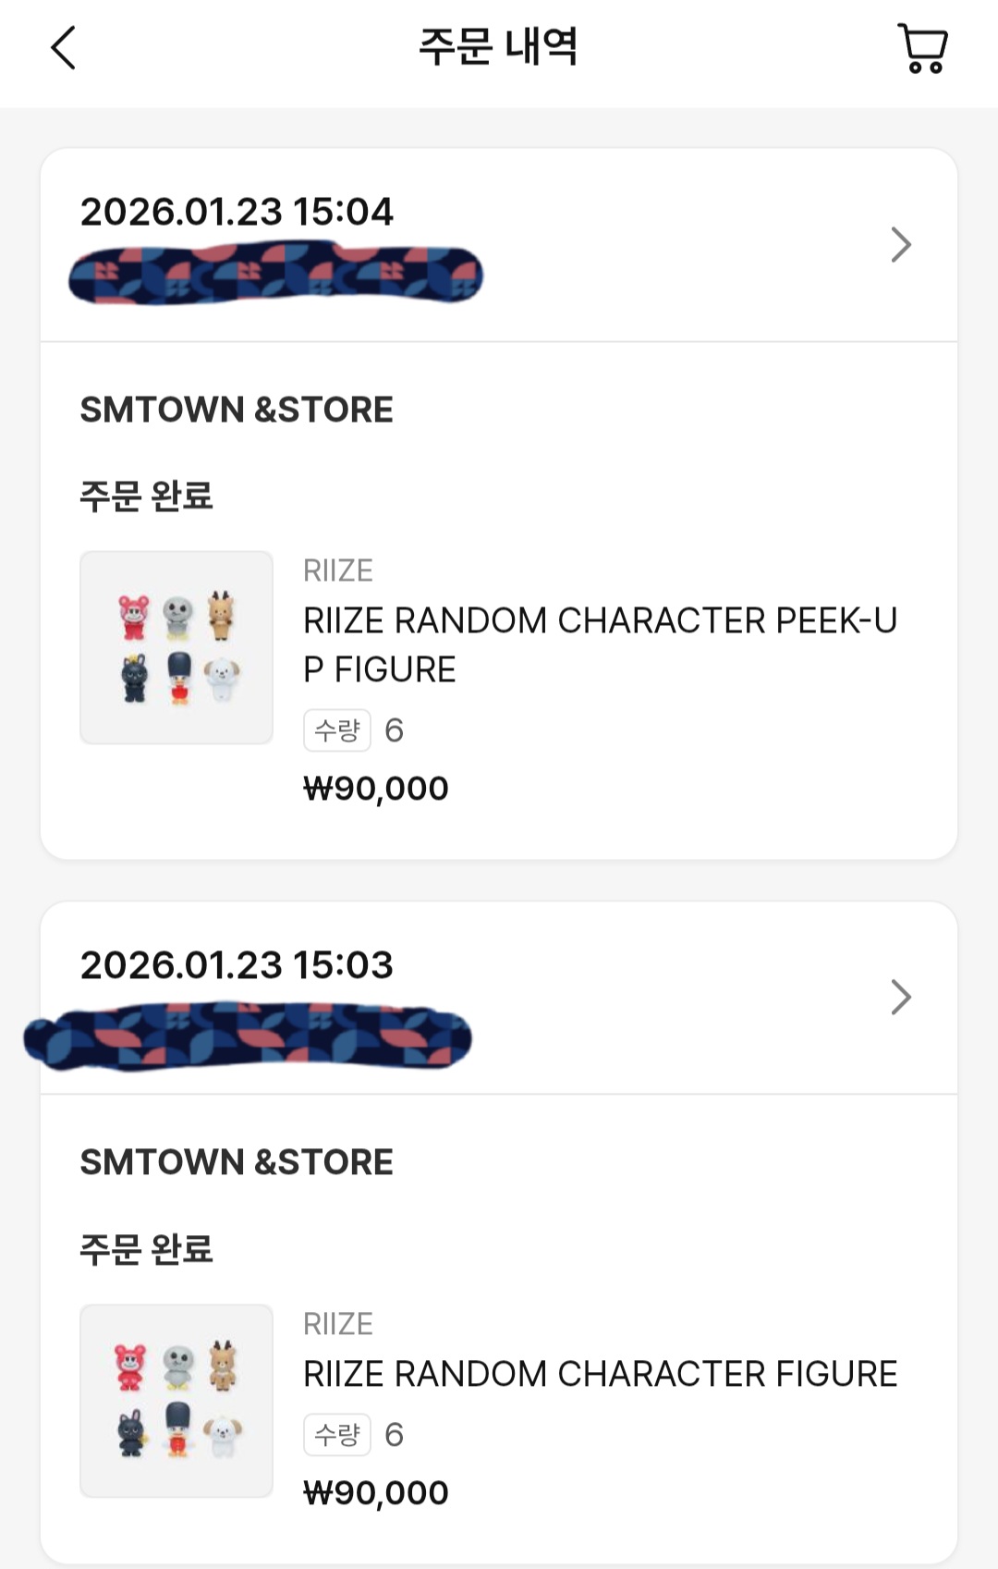Select RIIZE RANDOM CHARACTER PEEK-UP FIGURE title
Viewport: 998px width, 1569px height.
600,644
